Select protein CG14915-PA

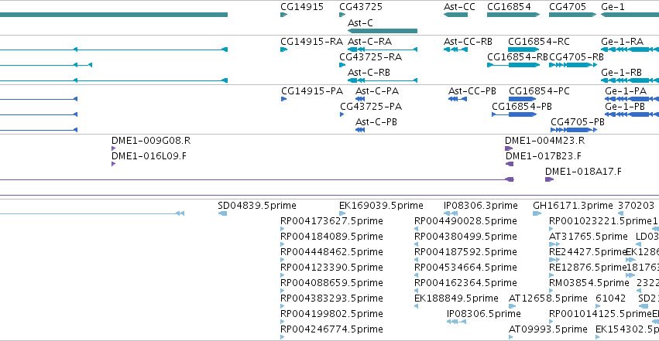tap(283, 99)
